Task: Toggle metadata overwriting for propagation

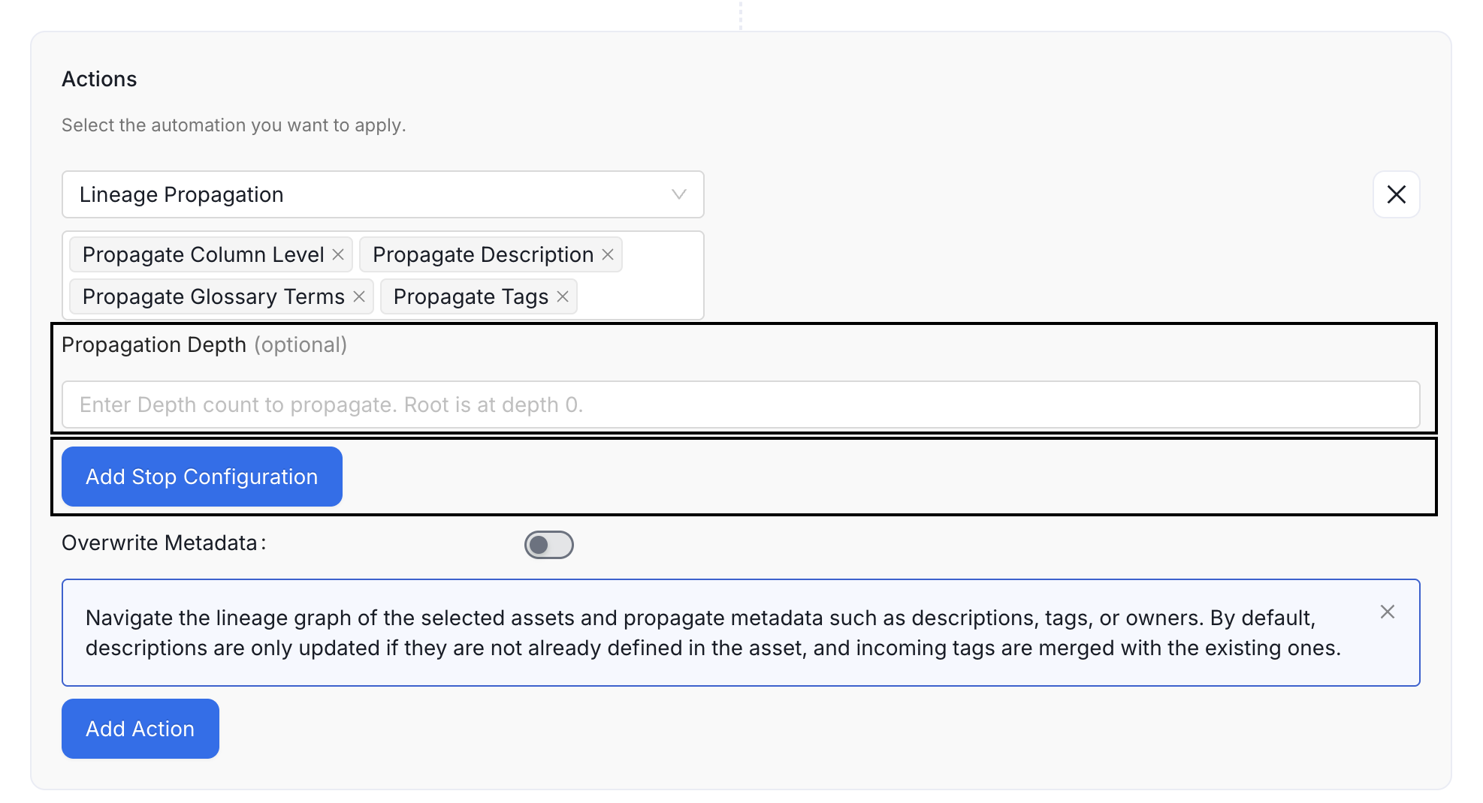Action: tap(549, 545)
